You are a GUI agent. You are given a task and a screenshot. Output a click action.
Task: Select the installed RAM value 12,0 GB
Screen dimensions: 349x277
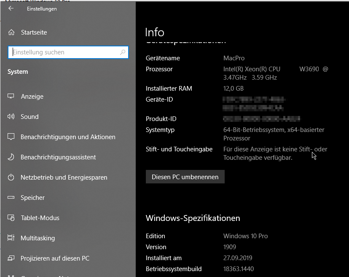[234, 89]
